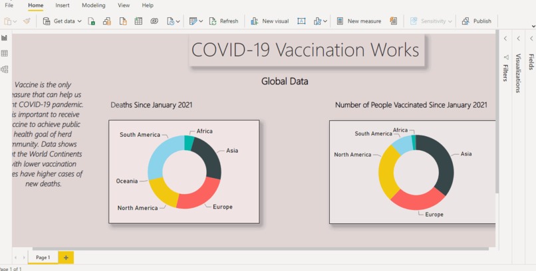Screen dimensions: 536x271
Task: Click the horizontal scrollbar below the canvas
Action: 261,249
